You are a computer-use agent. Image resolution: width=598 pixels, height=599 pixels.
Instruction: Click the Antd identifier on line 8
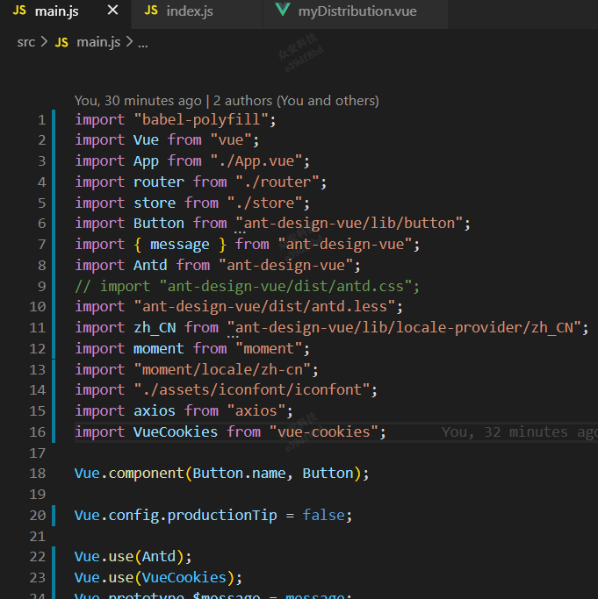click(x=150, y=265)
